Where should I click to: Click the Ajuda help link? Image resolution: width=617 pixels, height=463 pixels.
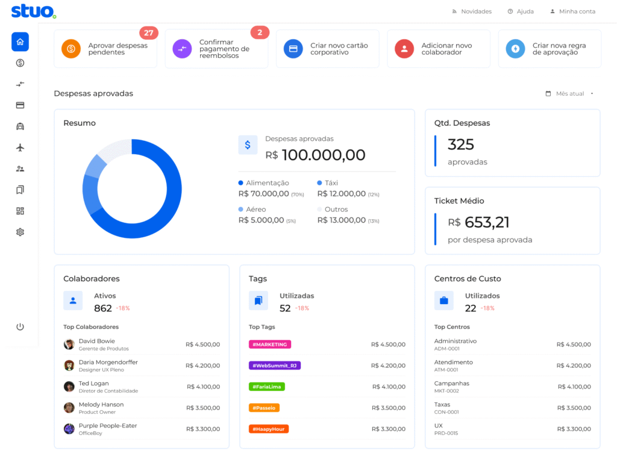point(521,11)
